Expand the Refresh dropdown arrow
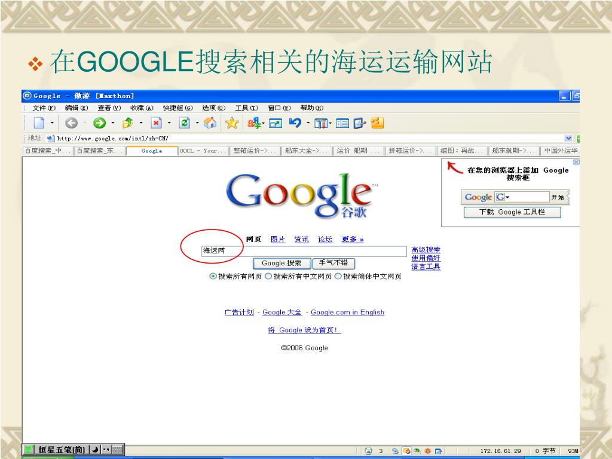The height and width of the screenshot is (459, 612). click(197, 123)
